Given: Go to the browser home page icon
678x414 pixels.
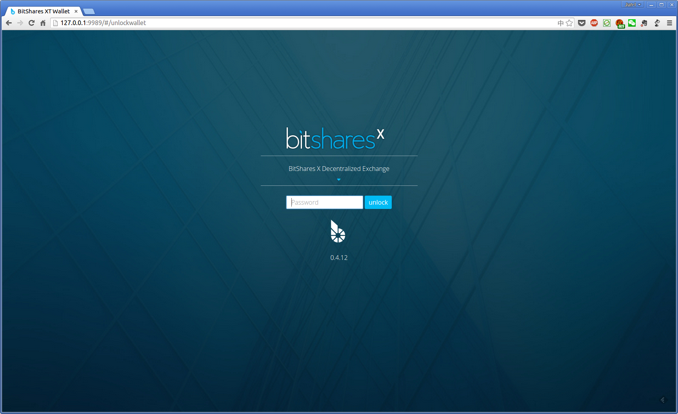Looking at the screenshot, I should [43, 23].
